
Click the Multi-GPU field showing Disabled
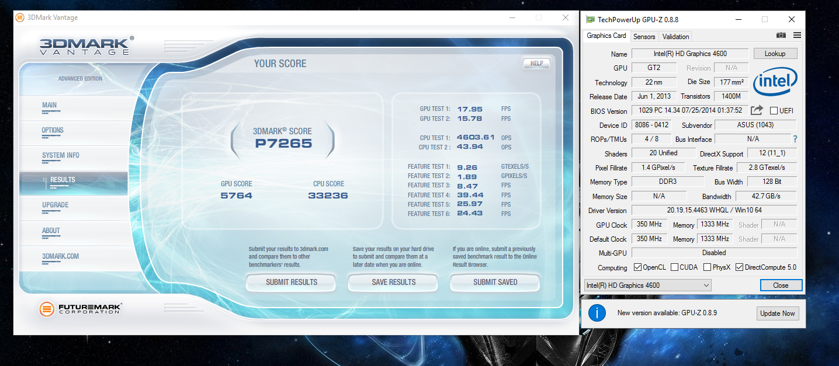point(714,253)
